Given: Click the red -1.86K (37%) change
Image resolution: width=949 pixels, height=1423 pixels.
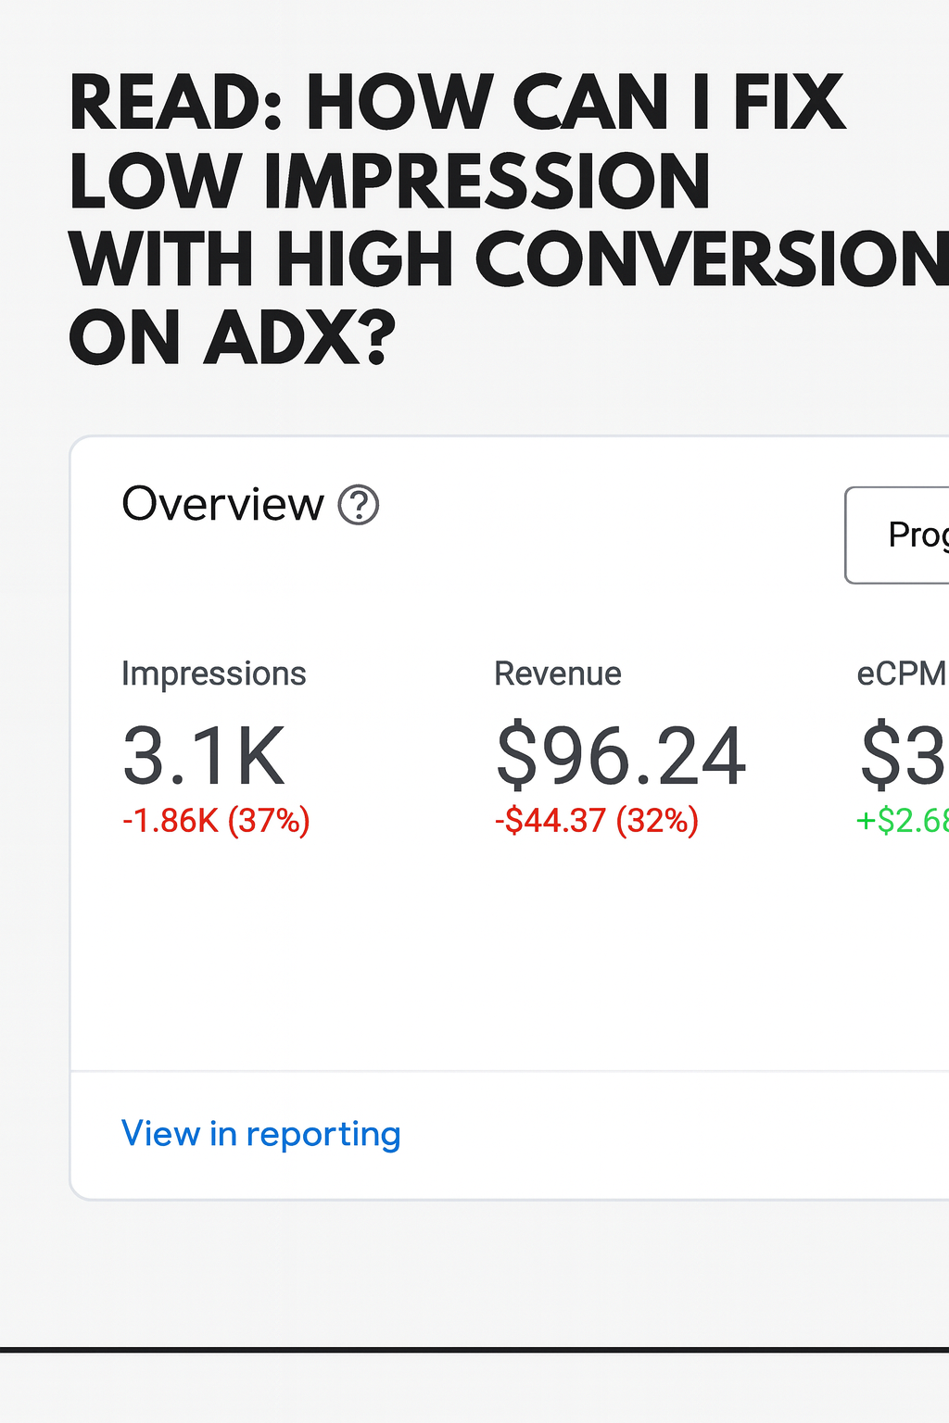Looking at the screenshot, I should (216, 821).
